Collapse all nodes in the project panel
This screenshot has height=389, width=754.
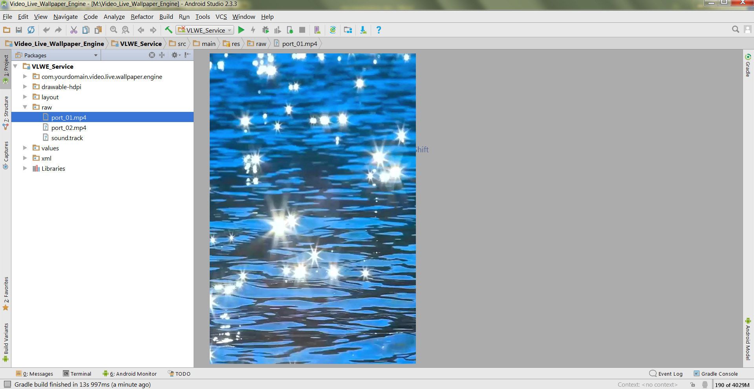(162, 55)
